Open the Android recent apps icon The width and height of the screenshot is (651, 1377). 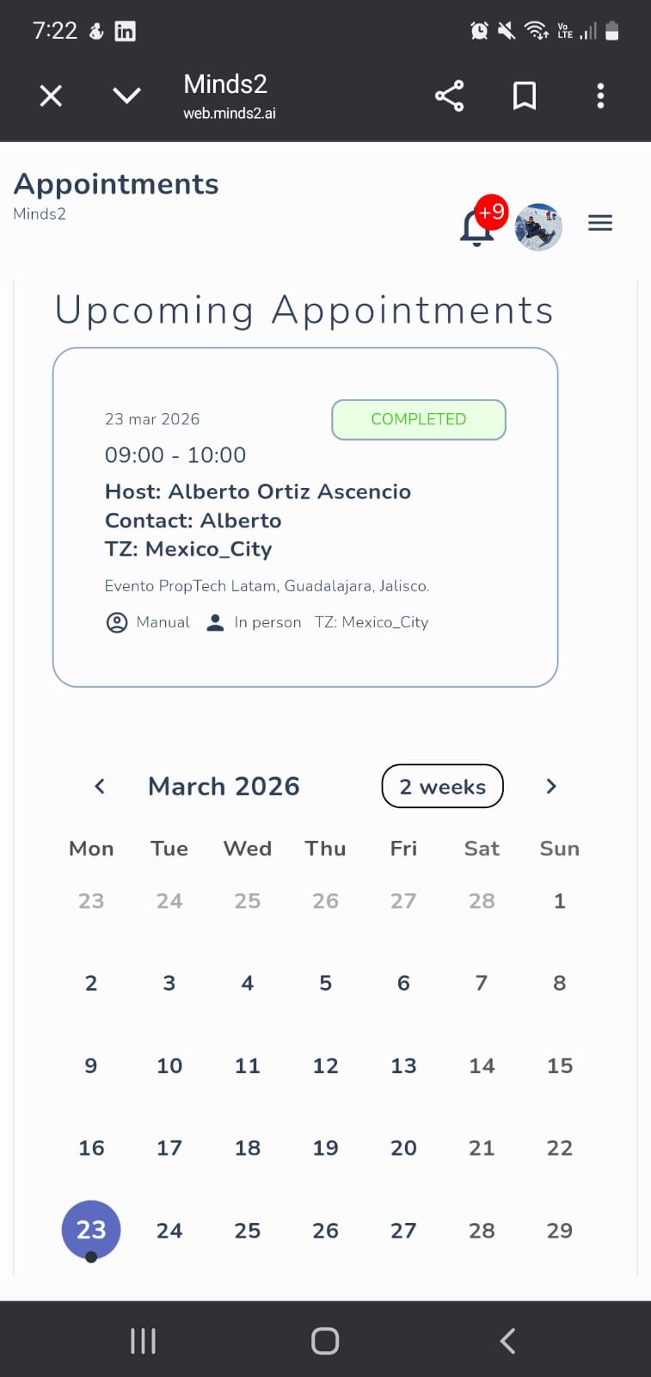click(143, 1340)
